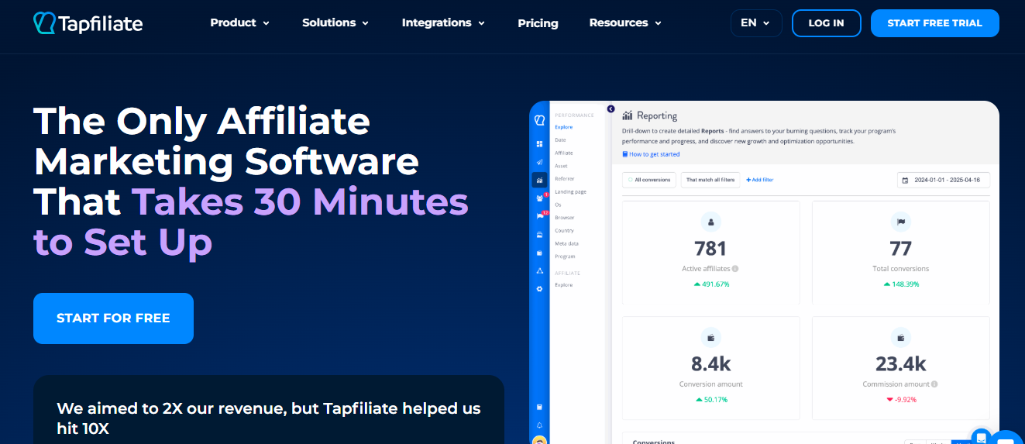This screenshot has height=444, width=1025.
Task: Expand the Solutions menu
Action: click(x=335, y=22)
